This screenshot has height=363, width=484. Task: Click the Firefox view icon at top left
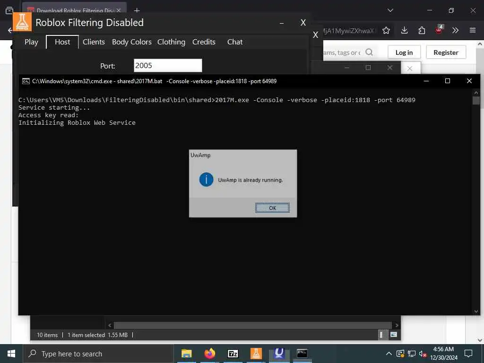tap(9, 10)
